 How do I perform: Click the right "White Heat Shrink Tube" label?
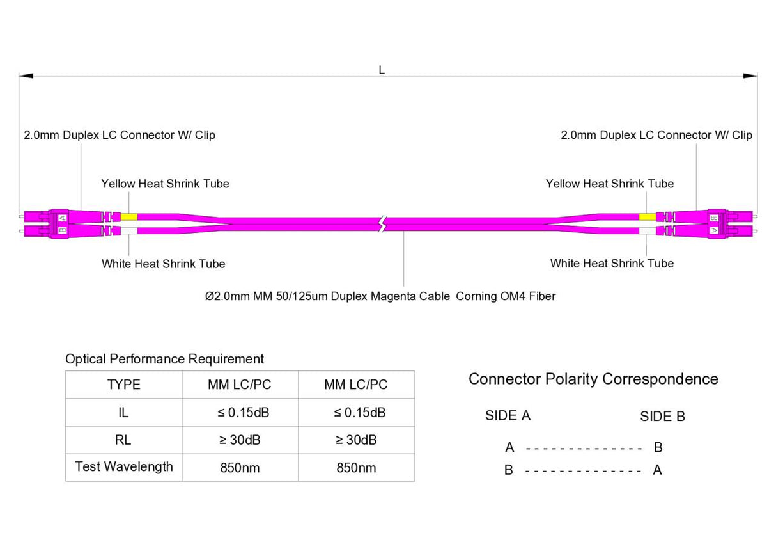[612, 263]
